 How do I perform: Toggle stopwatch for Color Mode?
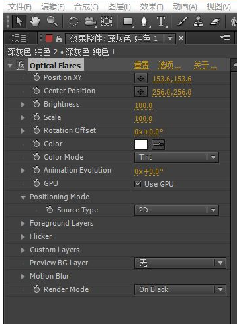36,157
